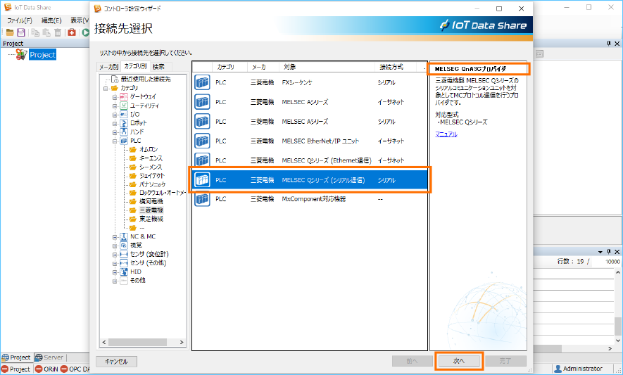Click the HID category icon
This screenshot has height=375, width=623.
pos(124,272)
